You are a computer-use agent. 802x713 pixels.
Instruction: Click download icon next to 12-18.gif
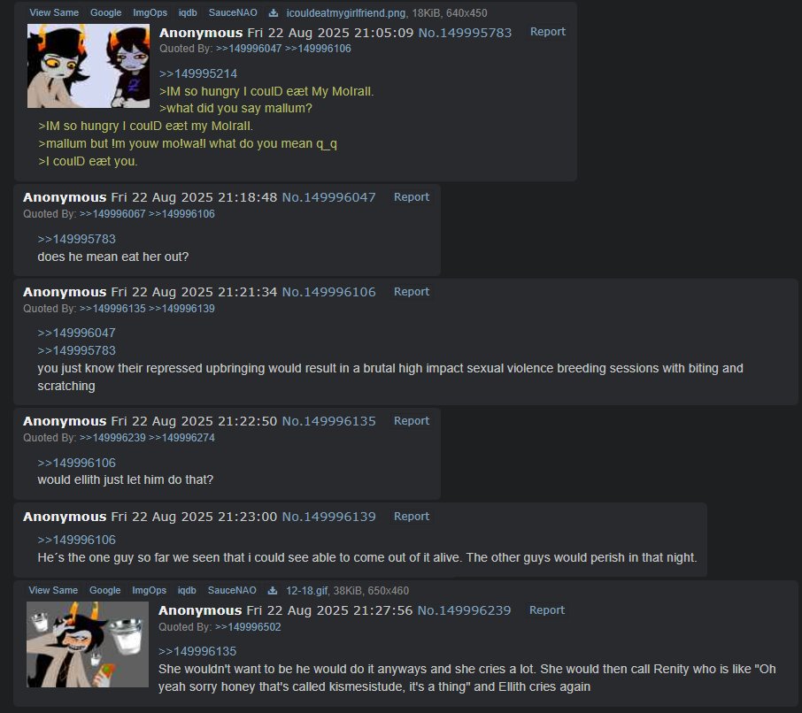273,591
